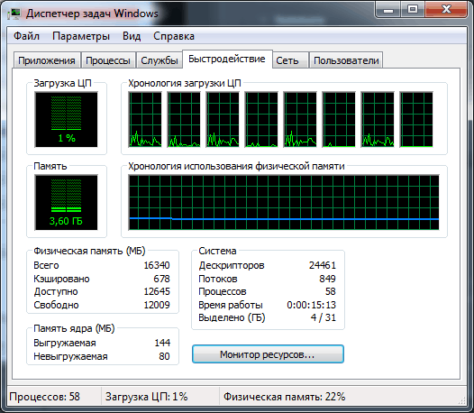Close the Диспетчер задач Windows window
Screen dimensions: 474x413
click(446, 10)
